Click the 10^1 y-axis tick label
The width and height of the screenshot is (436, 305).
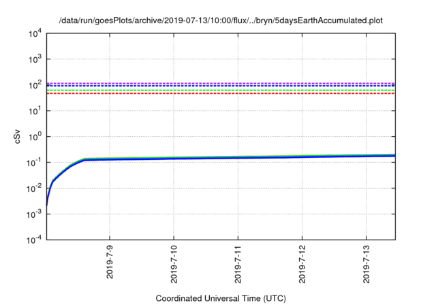pos(35,111)
